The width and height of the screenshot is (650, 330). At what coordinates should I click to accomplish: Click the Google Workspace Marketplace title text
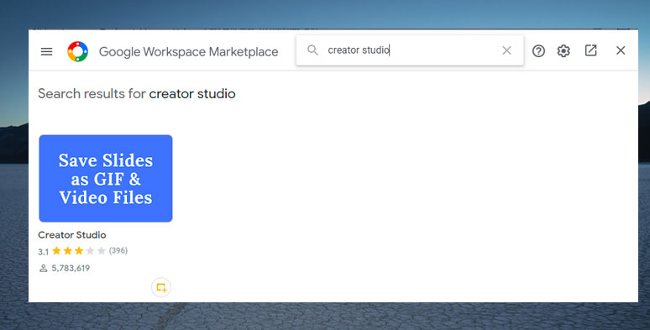(189, 52)
